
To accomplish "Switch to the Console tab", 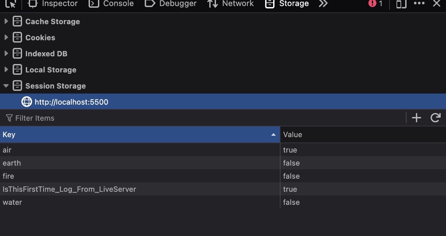I will click(111, 3).
